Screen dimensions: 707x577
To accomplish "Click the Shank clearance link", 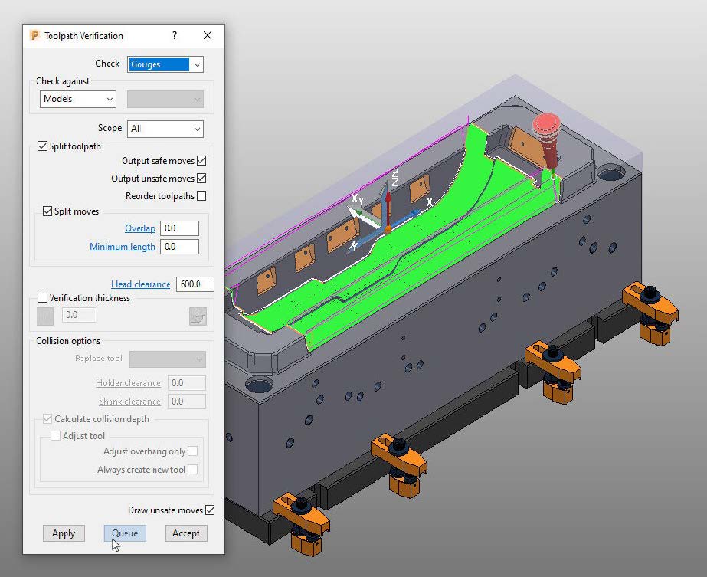I will (130, 402).
